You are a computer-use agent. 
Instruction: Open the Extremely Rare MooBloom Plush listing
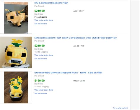(x=68, y=73)
